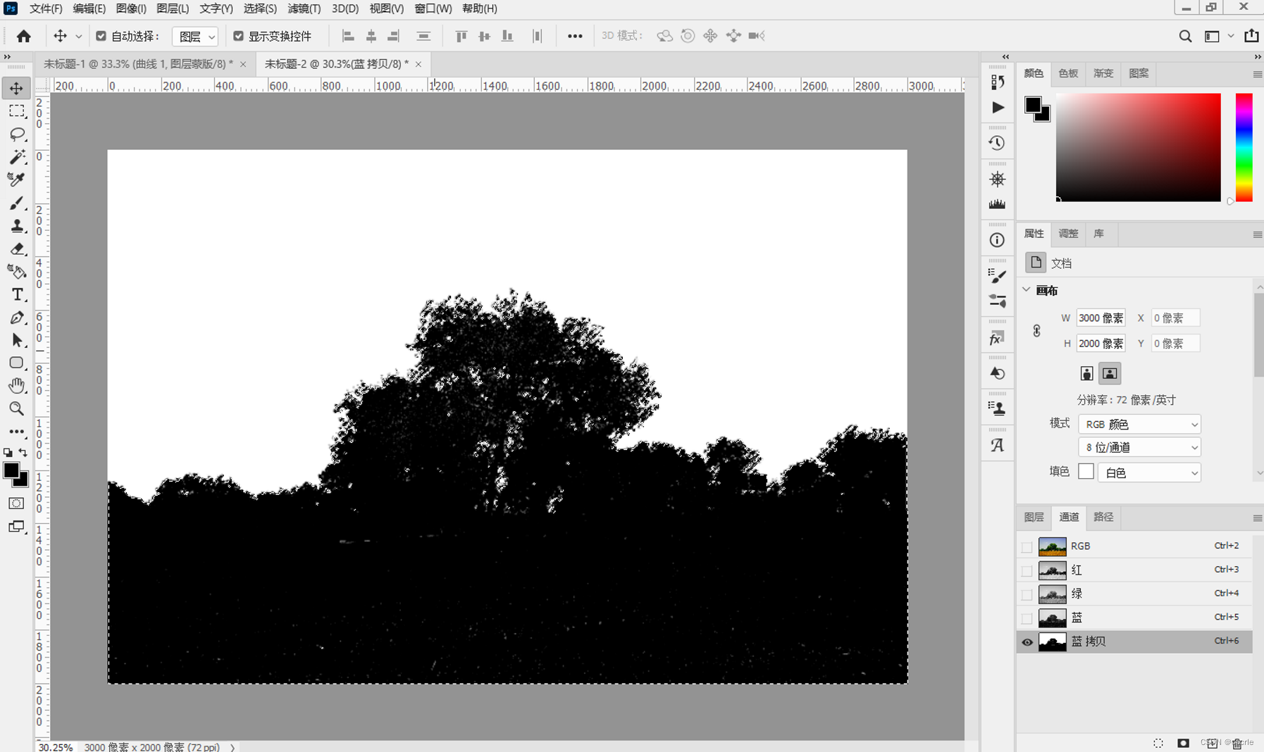Screen dimensions: 1264x752
Task: Show the RGB channel visibility
Action: [1027, 546]
